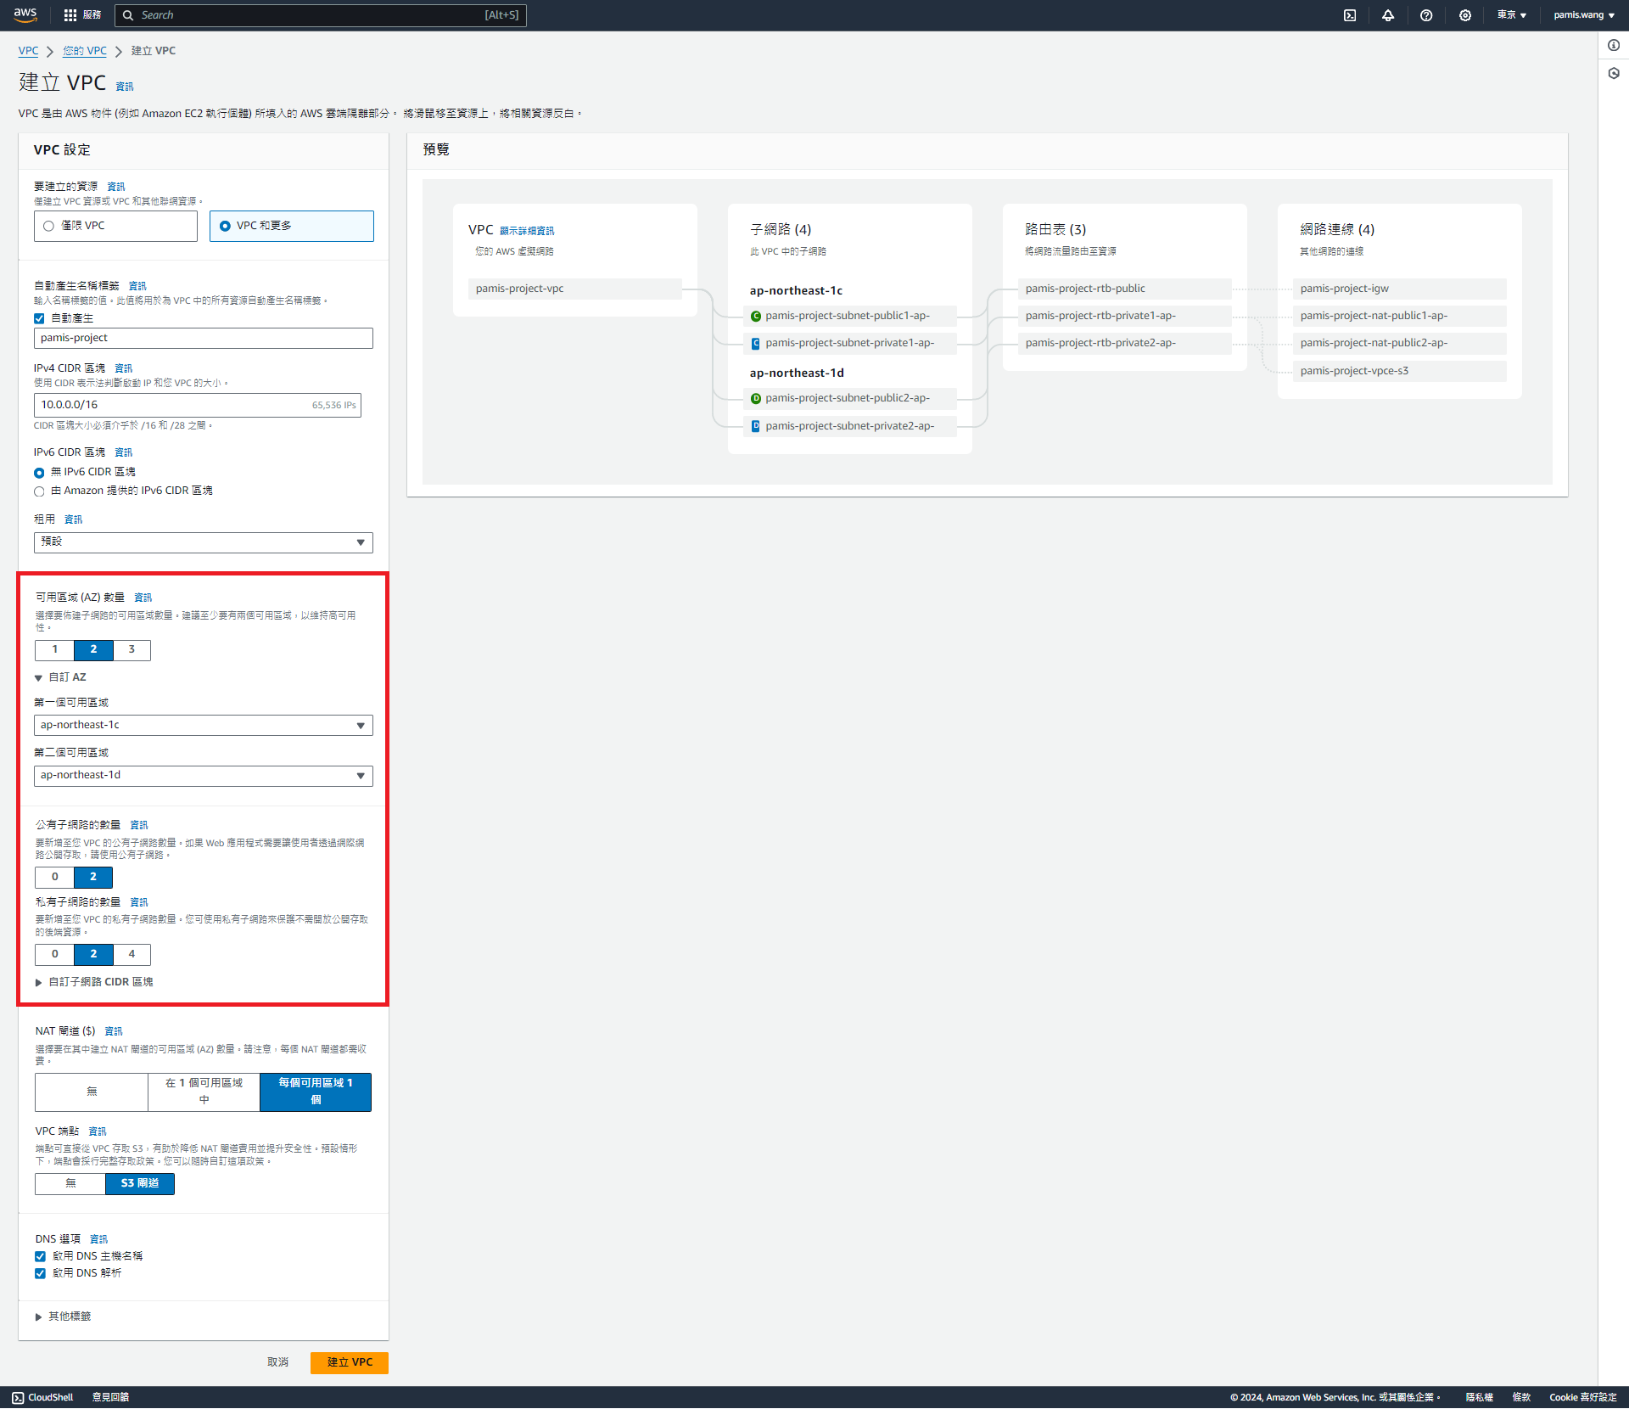
Task: Set public subnets to 2
Action: (x=93, y=878)
